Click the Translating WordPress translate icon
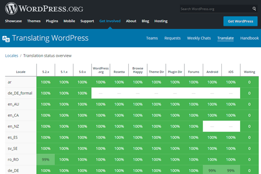 pos(6,39)
